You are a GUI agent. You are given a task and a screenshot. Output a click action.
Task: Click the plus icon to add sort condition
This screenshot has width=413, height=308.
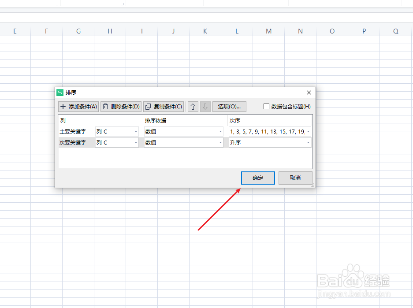coord(63,106)
